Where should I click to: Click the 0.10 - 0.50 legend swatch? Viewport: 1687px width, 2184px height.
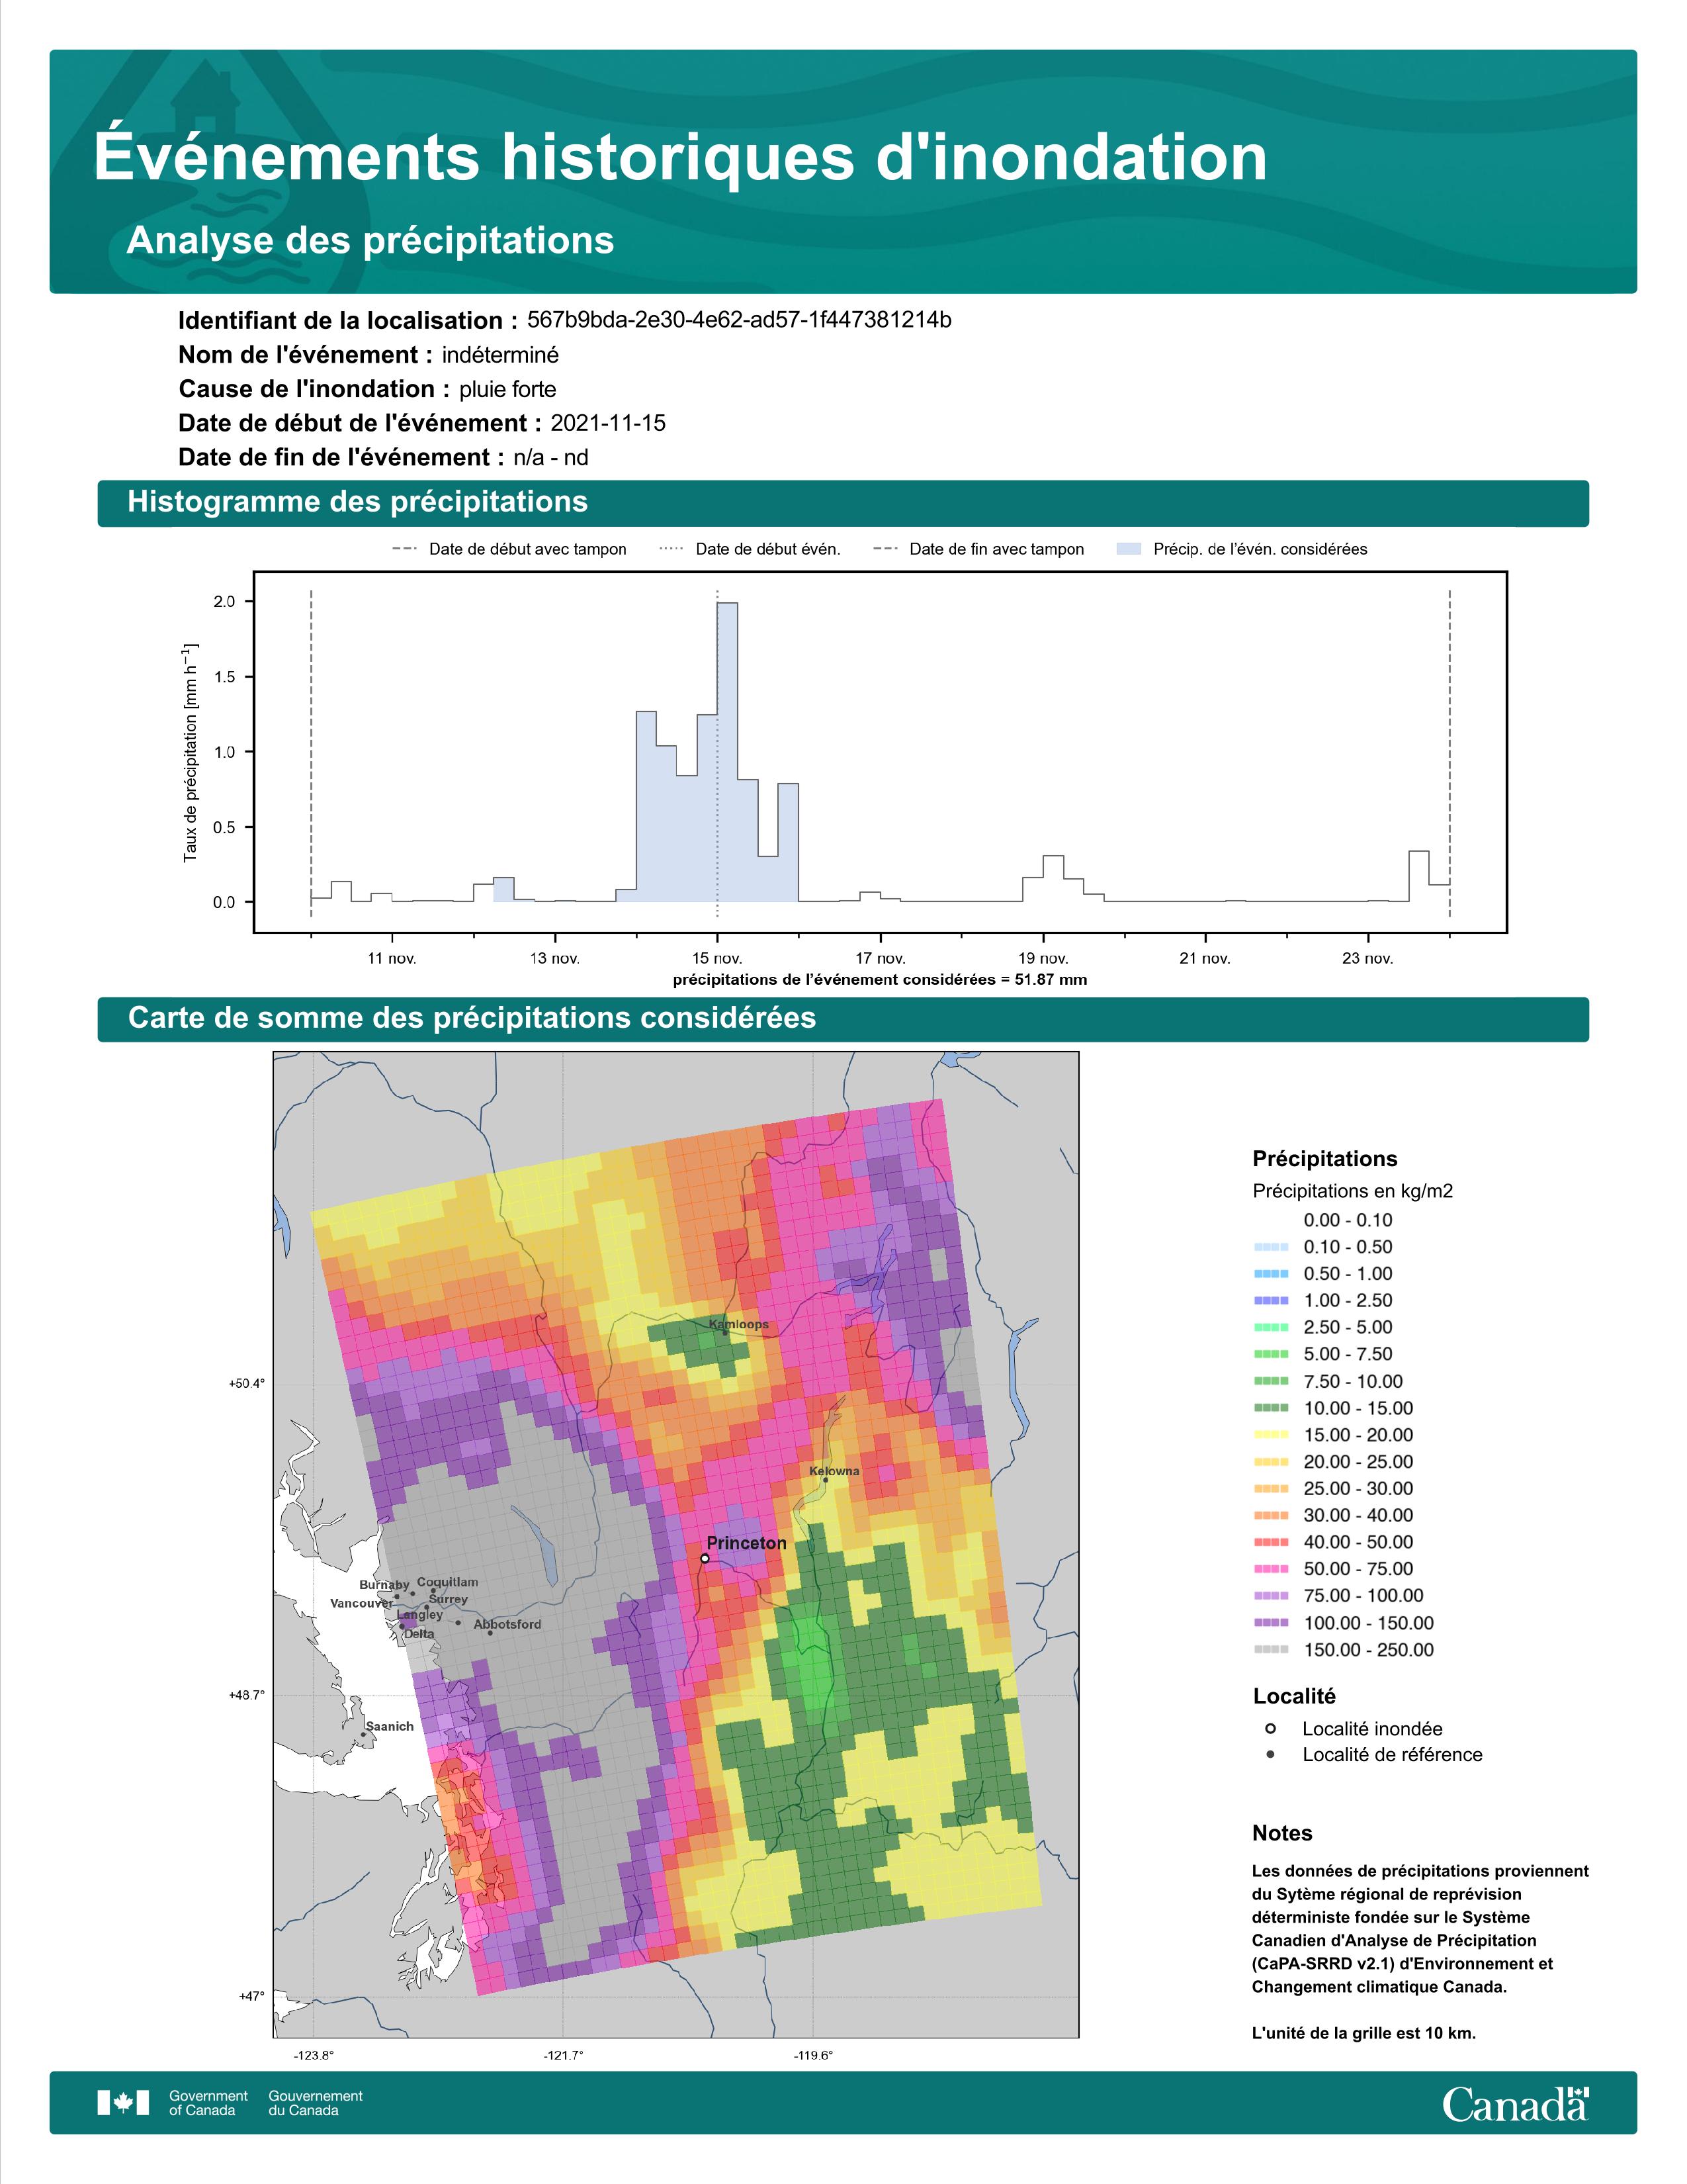click(x=1270, y=1247)
